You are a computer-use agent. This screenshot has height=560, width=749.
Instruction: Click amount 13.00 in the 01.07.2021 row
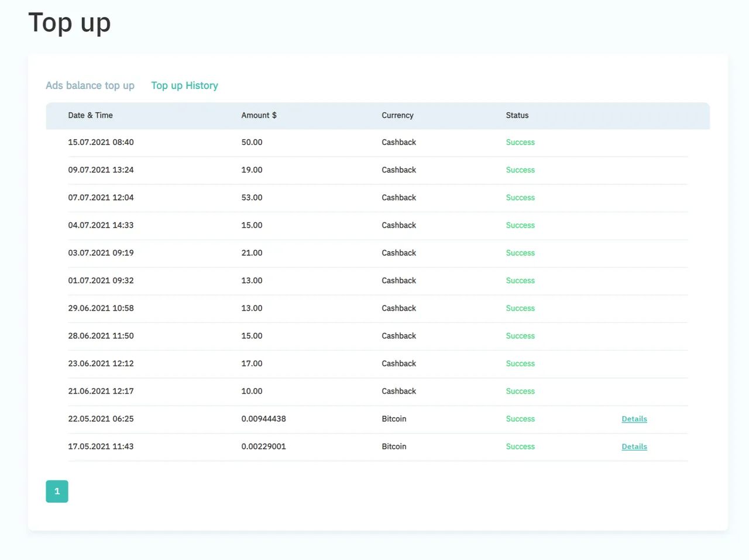(x=252, y=280)
